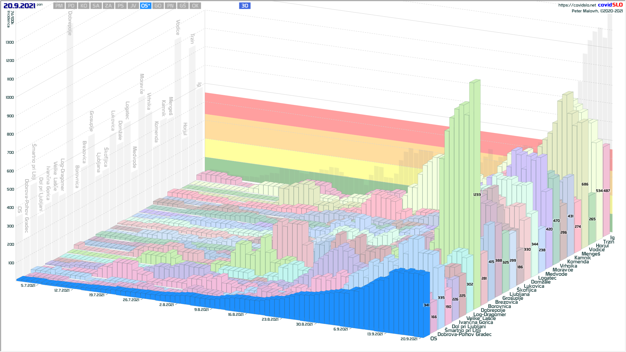Click the 1233 value label on the Dobrepolje bar
Screen dimensions: 626x352
click(x=477, y=195)
